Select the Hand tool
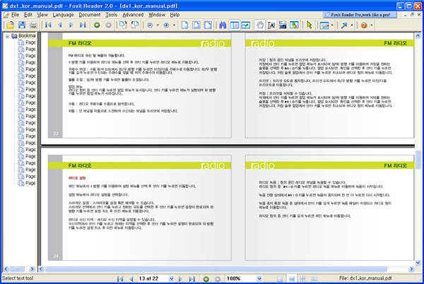Screen dimensions: 424x284 click(260, 25)
